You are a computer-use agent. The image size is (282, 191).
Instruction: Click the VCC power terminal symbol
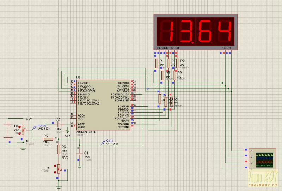(68, 131)
